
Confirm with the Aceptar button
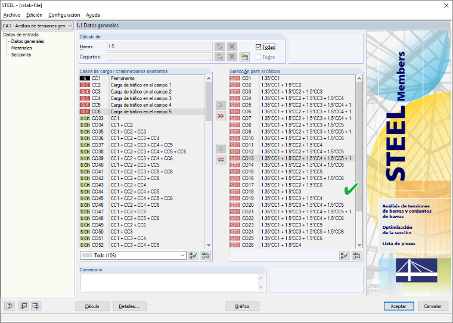click(399, 306)
